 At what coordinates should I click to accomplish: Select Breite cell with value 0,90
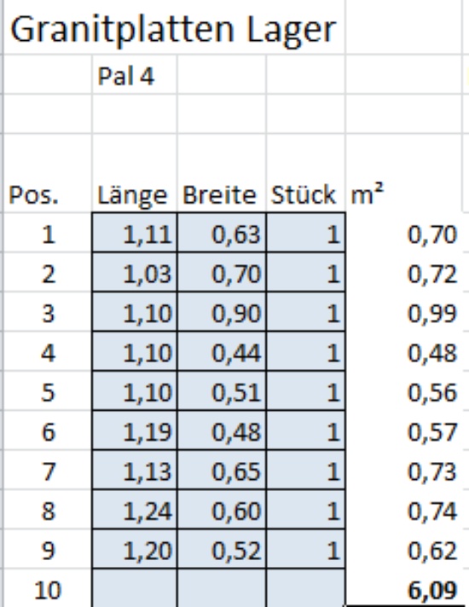click(221, 312)
